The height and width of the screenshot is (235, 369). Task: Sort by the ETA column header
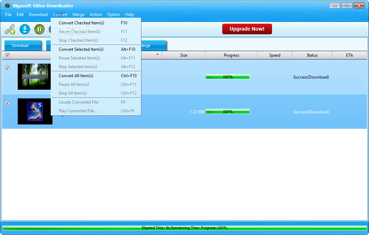(x=350, y=55)
